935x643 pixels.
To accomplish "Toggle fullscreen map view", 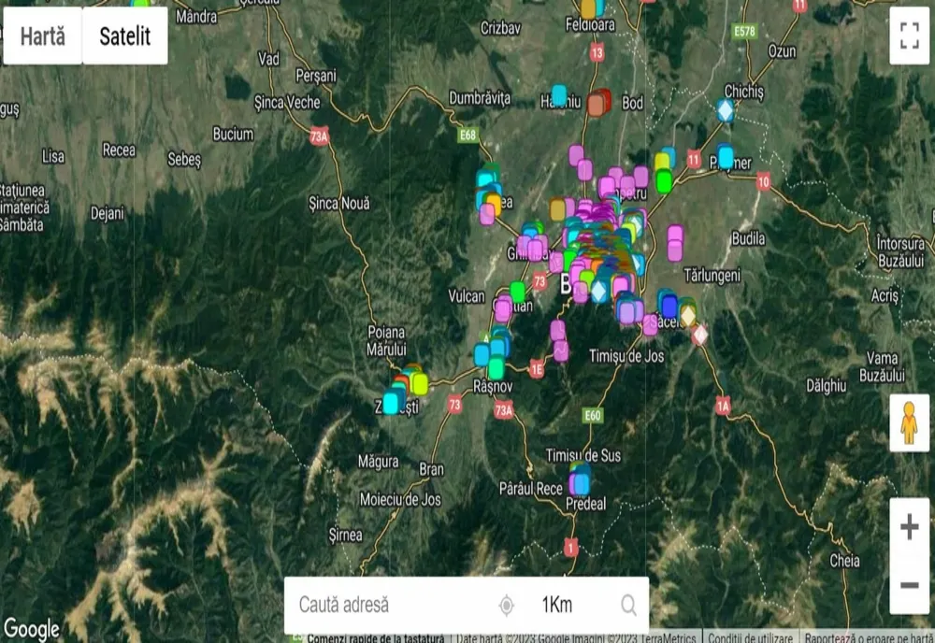I will pos(909,36).
